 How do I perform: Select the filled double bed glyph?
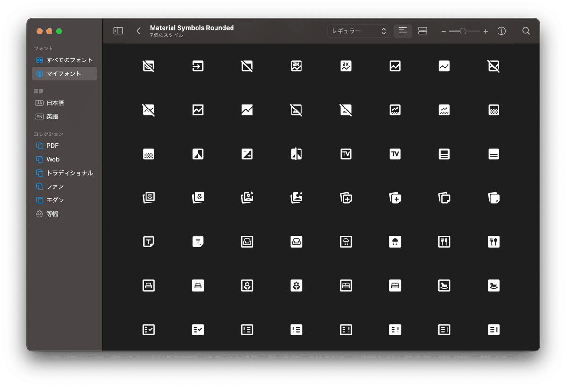click(395, 286)
